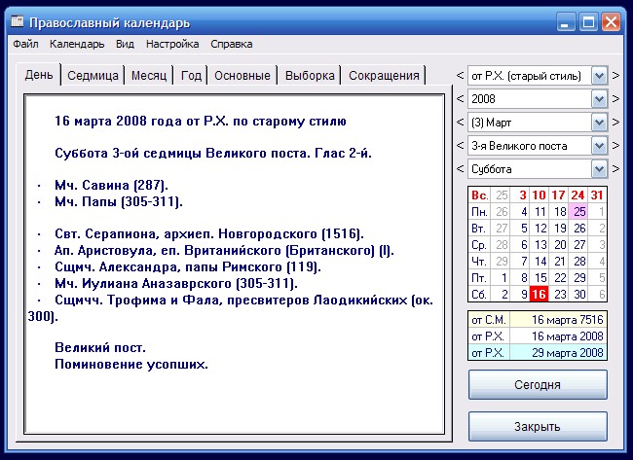Select the Выборка tab

click(310, 76)
